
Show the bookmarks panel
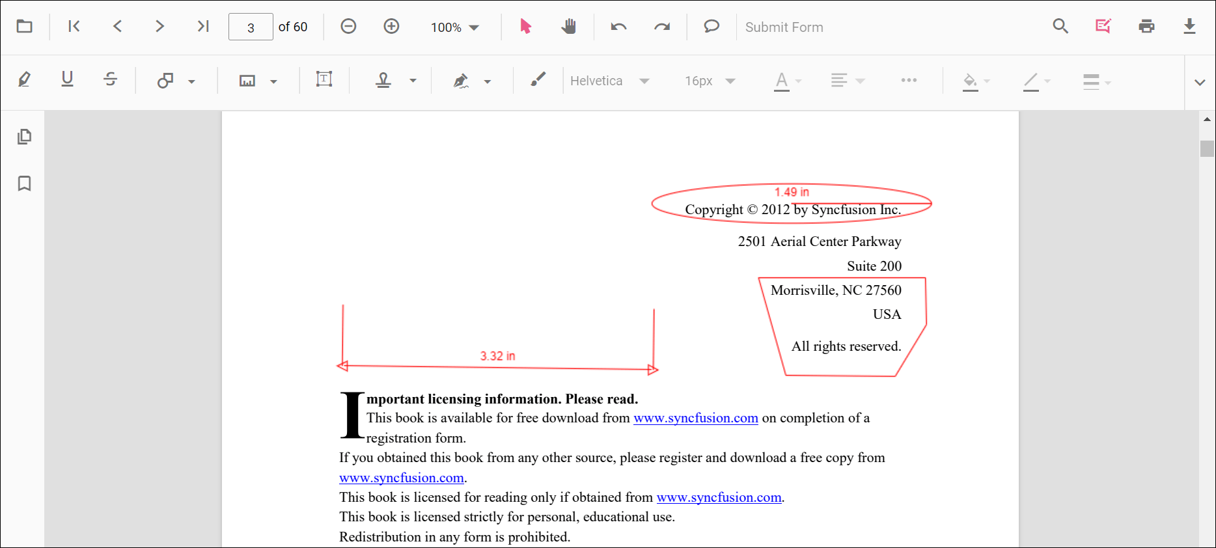click(x=24, y=184)
